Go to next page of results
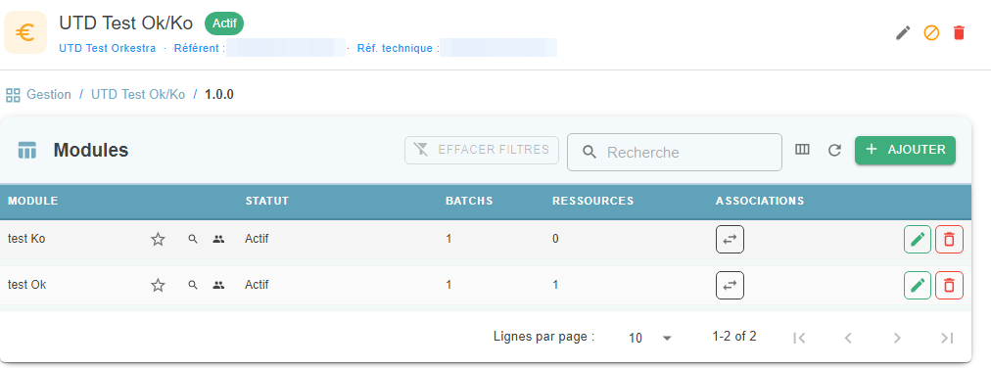 (897, 338)
